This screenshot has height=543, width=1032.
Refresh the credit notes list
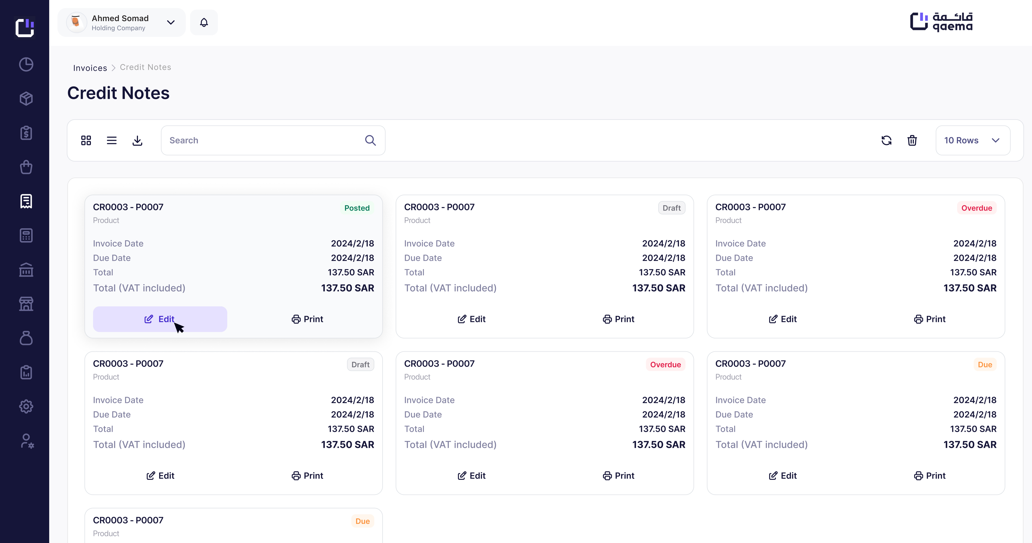click(x=887, y=141)
